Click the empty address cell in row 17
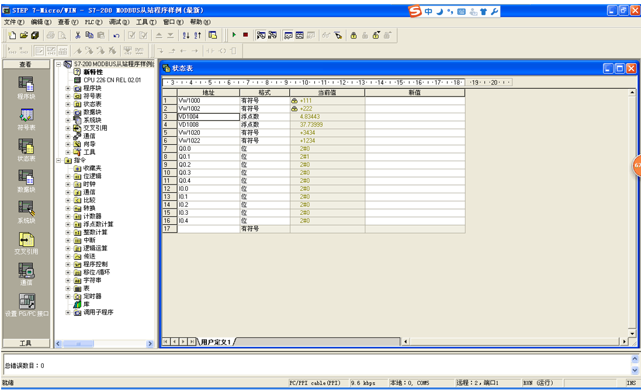Screen dimensions: 641x390 click(208, 229)
